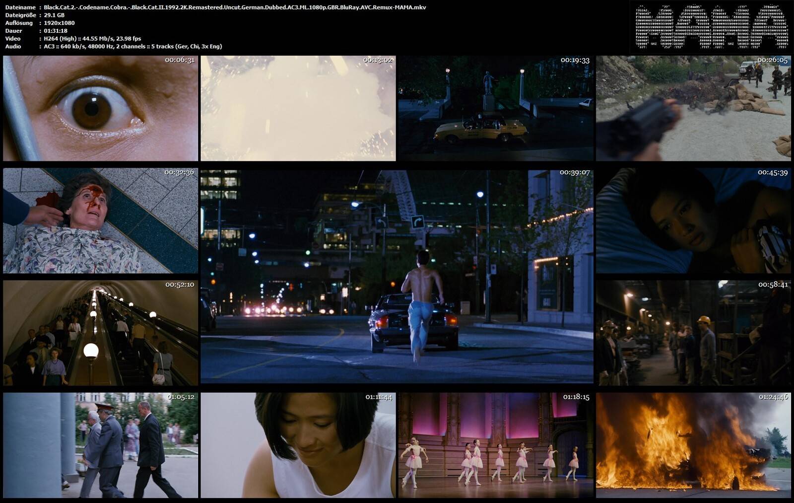Viewport: 794px width, 503px height.
Task: Select the escalator tunnel thumbnail at 00:52:10
Action: click(x=100, y=333)
